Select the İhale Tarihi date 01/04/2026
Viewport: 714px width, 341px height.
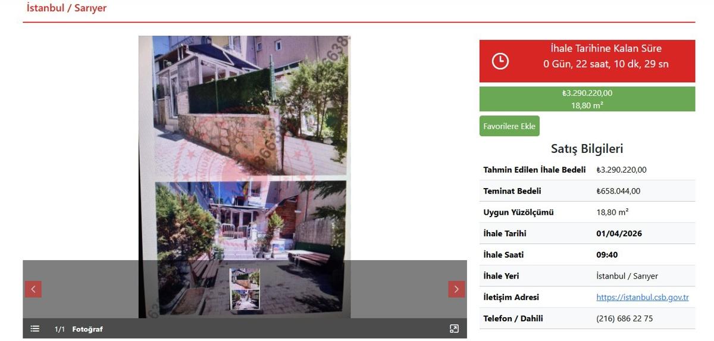pos(619,233)
